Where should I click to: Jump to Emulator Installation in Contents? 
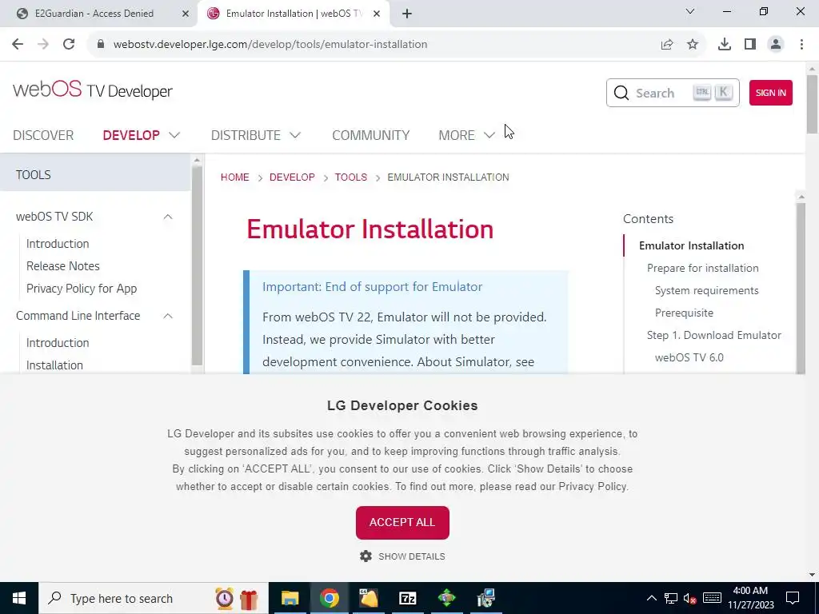692,246
